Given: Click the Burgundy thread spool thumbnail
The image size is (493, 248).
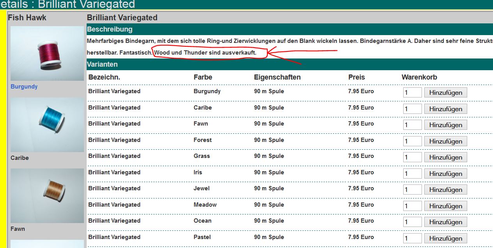Looking at the screenshot, I should pos(47,53).
